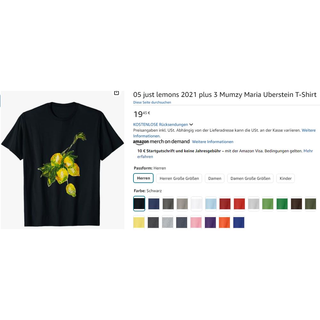Pick the black (Schwarz) color swatch

(x=139, y=204)
